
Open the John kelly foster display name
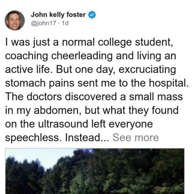tap(58, 15)
